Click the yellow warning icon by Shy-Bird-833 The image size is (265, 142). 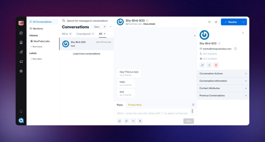coord(147,20)
